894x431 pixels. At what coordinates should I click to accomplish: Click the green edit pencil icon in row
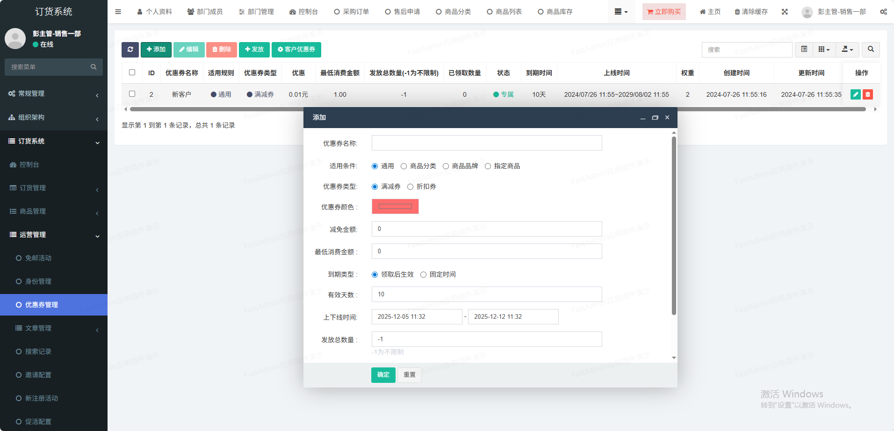tap(855, 94)
